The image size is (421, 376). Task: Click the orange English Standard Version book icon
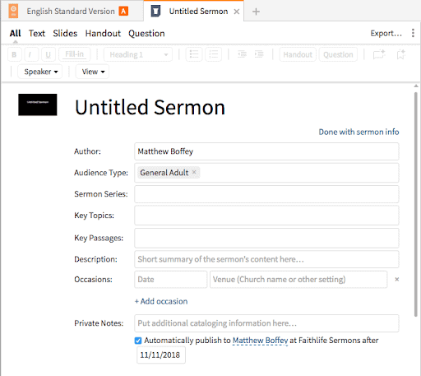tap(13, 12)
